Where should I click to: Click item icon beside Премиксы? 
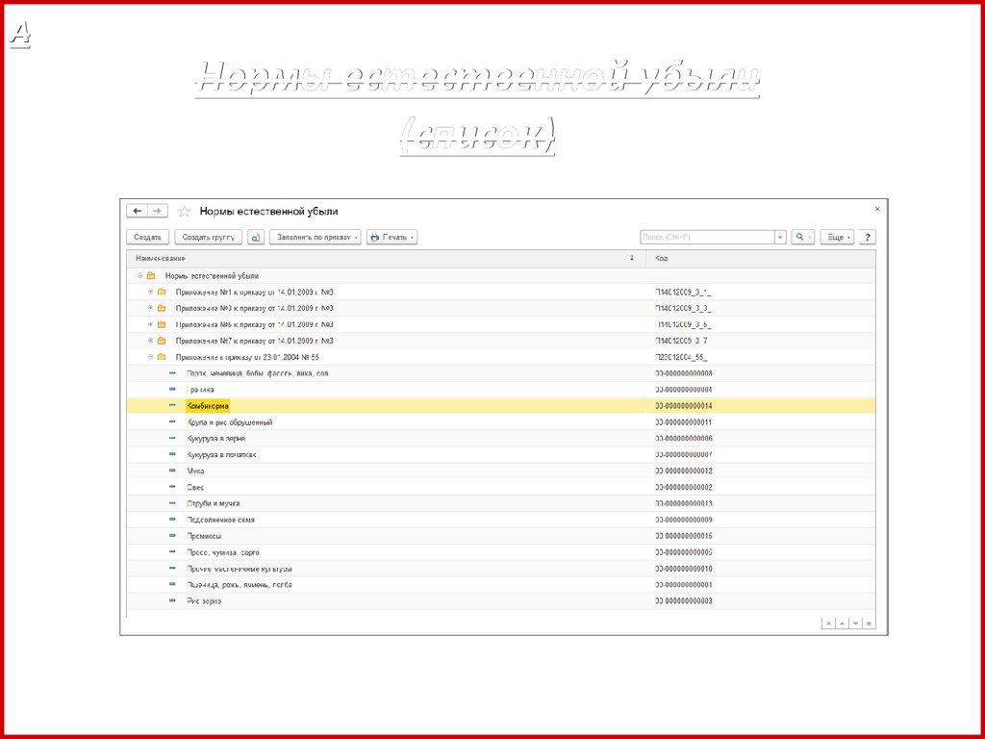click(172, 535)
